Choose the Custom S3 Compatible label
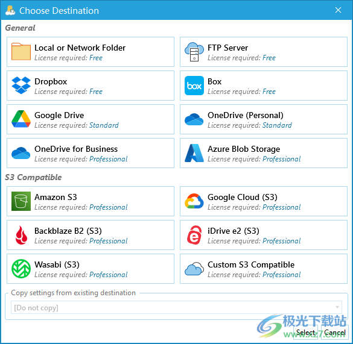Screen dimensions: 353x344 coord(251,264)
